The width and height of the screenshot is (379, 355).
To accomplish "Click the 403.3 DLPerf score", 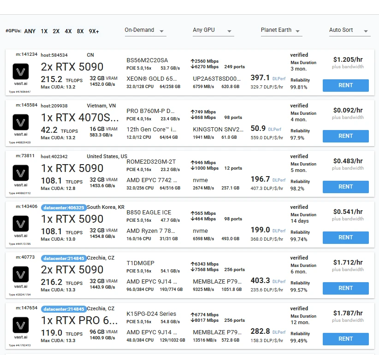I will tap(260, 281).
